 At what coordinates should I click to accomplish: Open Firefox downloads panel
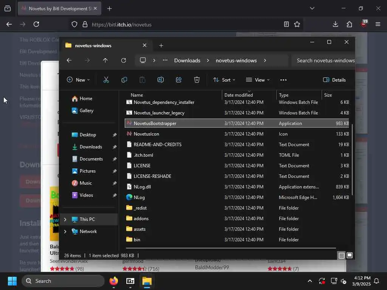tap(336, 24)
